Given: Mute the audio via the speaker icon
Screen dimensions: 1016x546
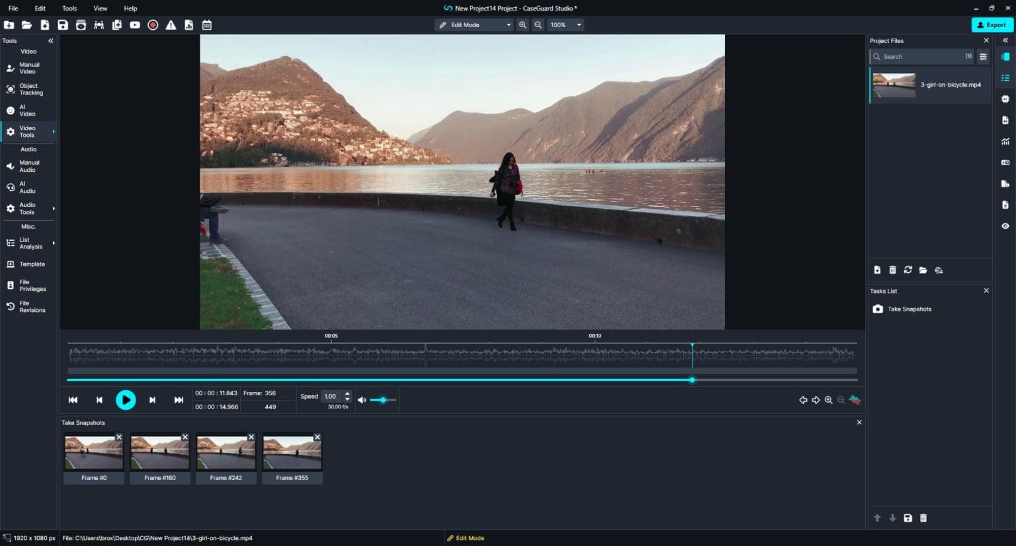Looking at the screenshot, I should point(362,399).
